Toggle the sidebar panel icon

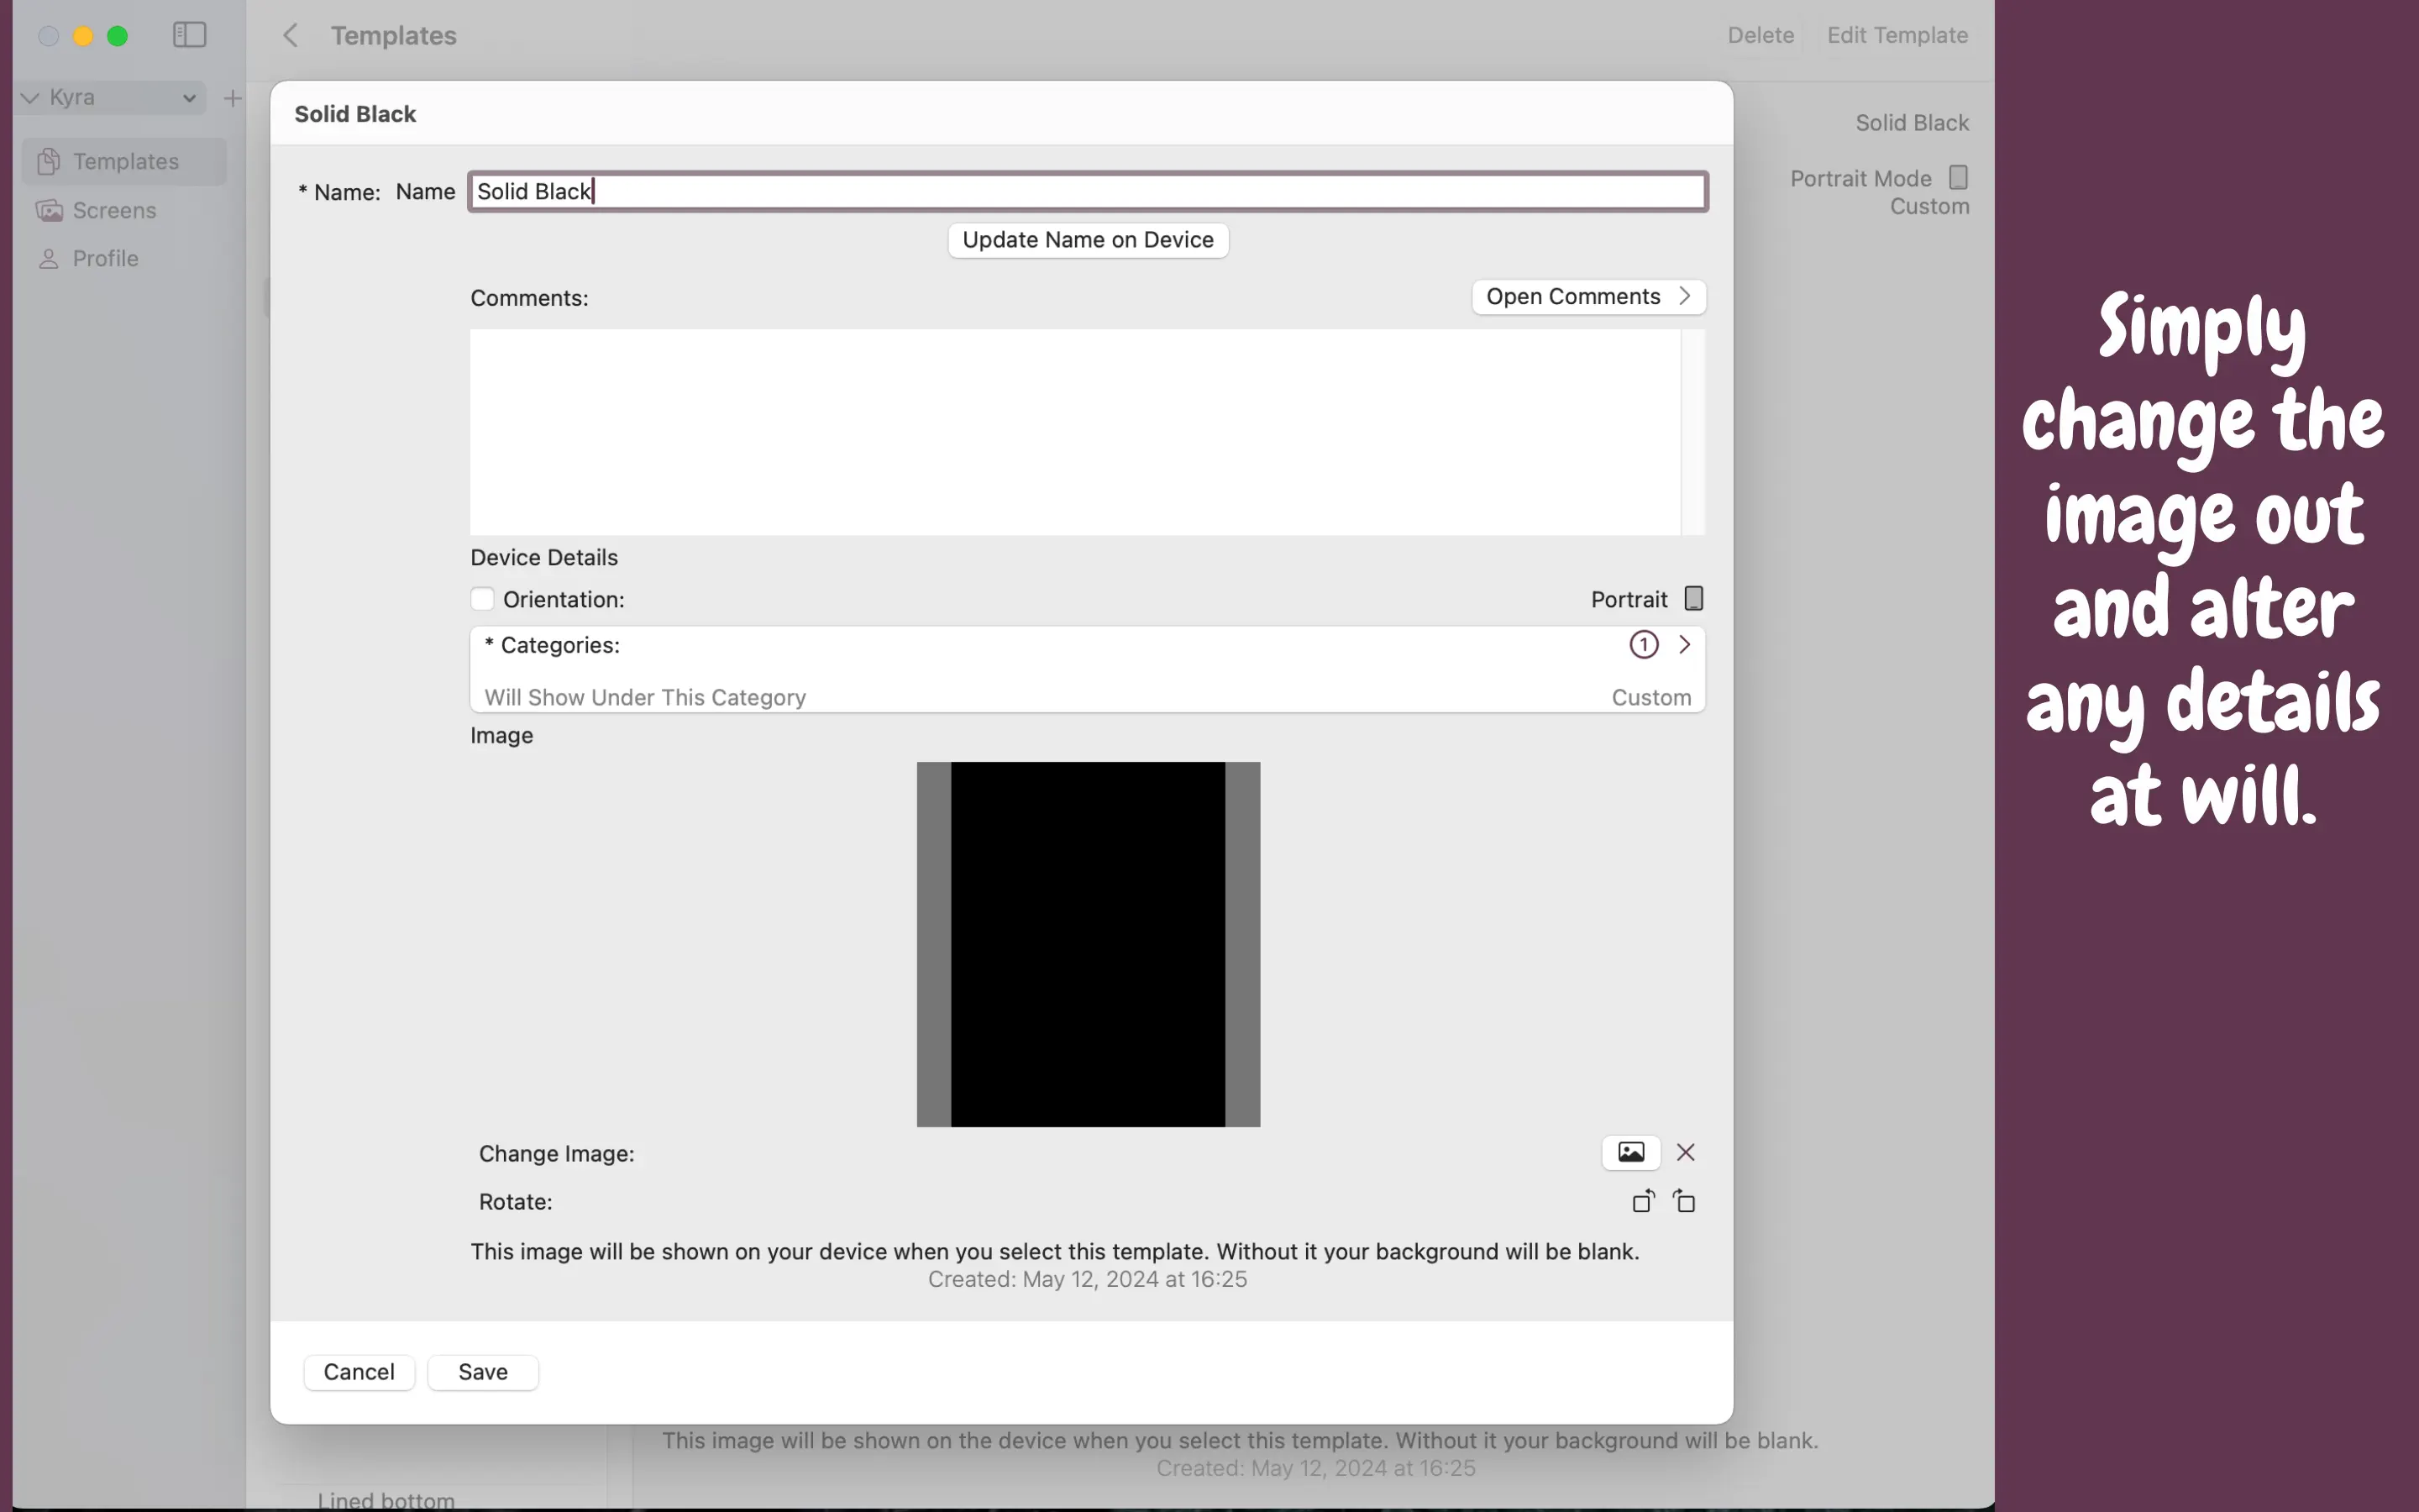point(189,35)
